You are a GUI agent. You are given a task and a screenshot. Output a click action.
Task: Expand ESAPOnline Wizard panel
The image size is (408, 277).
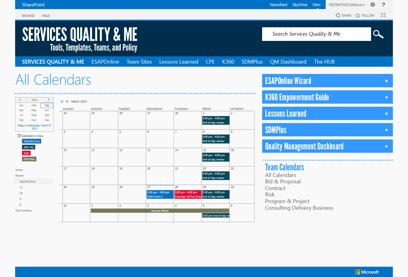327,81
